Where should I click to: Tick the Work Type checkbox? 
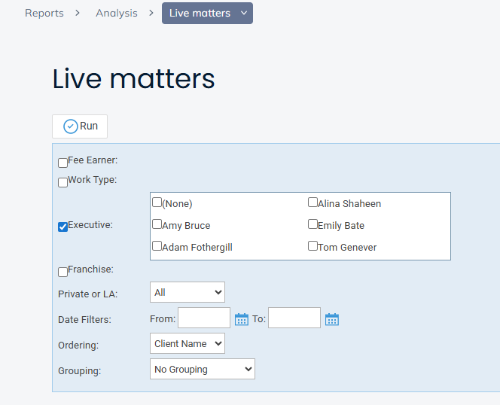[63, 182]
